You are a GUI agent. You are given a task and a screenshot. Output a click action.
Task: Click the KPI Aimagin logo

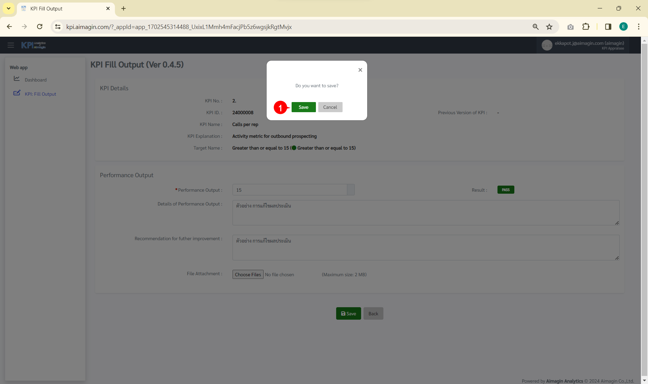coord(33,45)
